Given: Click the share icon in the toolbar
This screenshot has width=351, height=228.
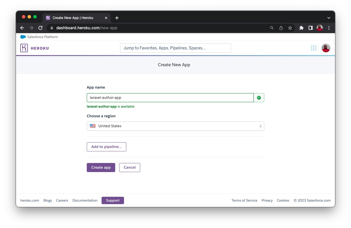Looking at the screenshot, I should pos(281,28).
